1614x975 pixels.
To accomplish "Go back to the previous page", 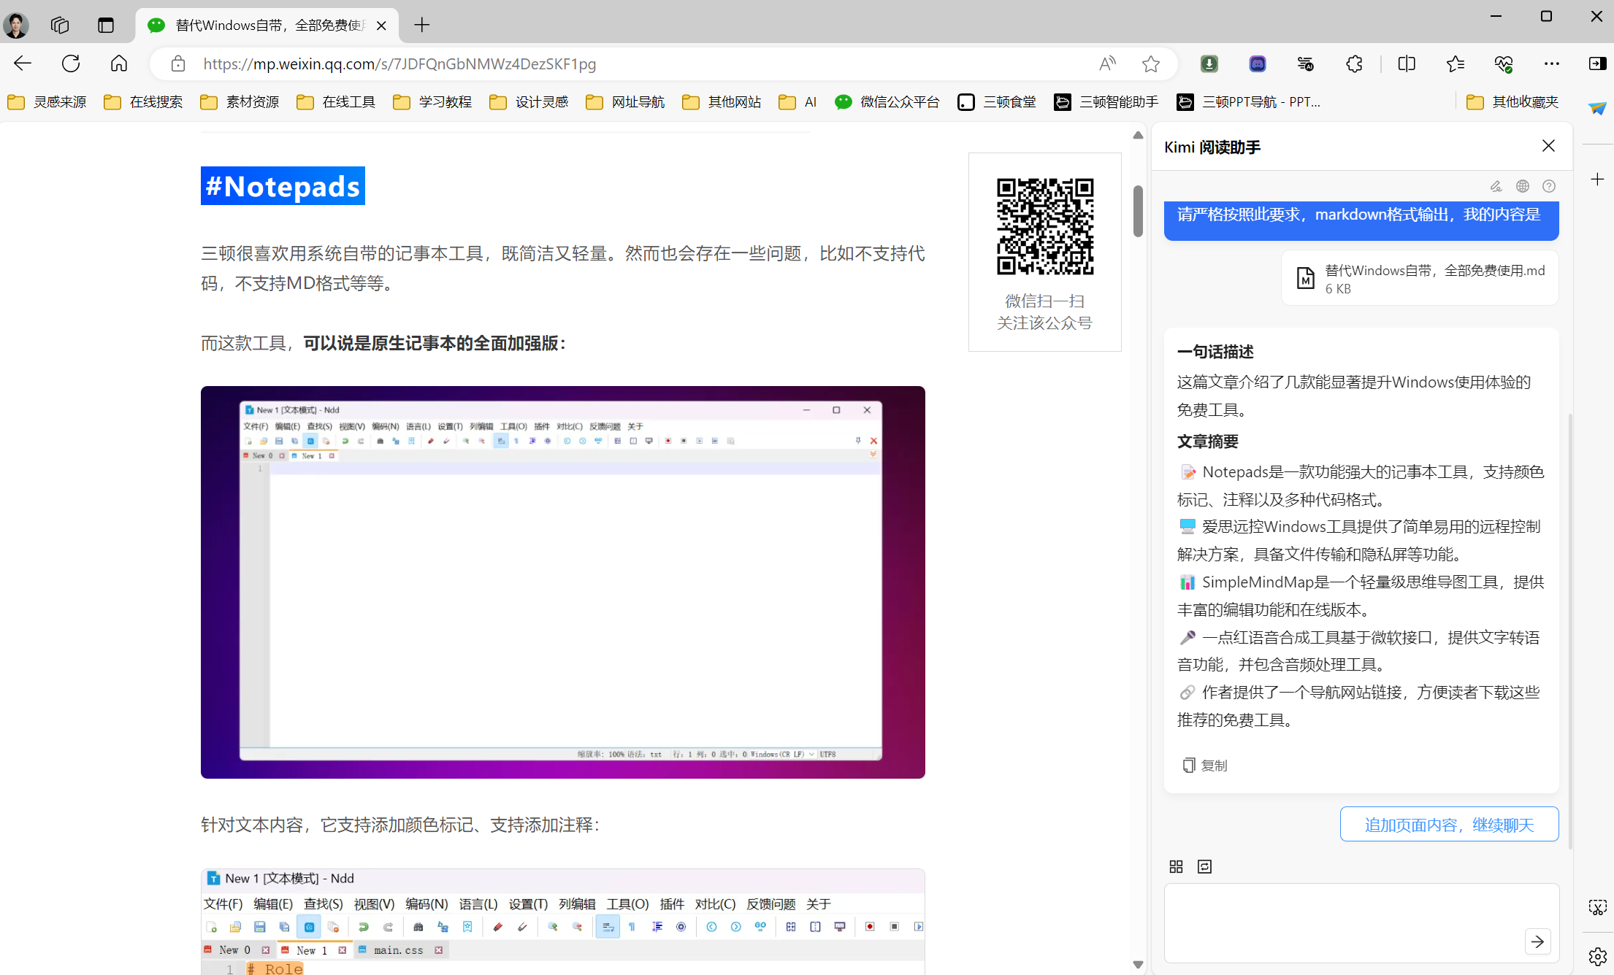I will 23,63.
